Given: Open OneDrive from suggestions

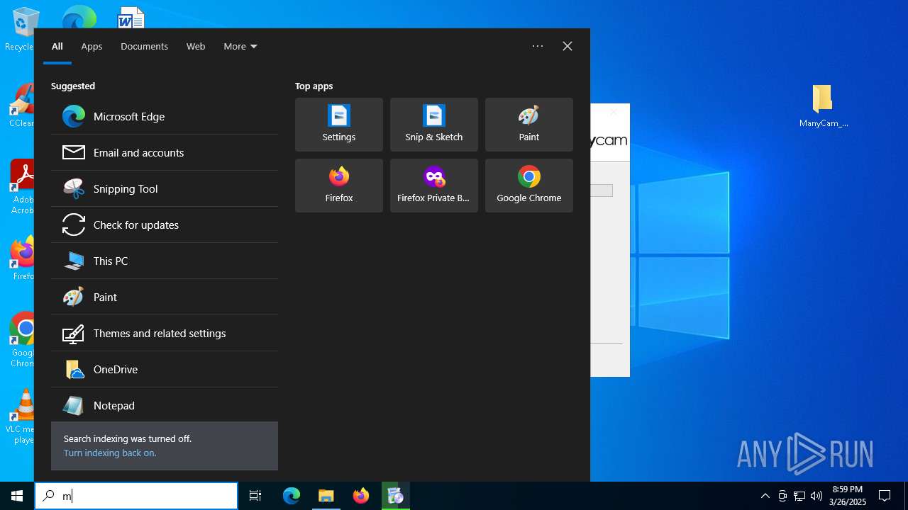Looking at the screenshot, I should pos(165,369).
